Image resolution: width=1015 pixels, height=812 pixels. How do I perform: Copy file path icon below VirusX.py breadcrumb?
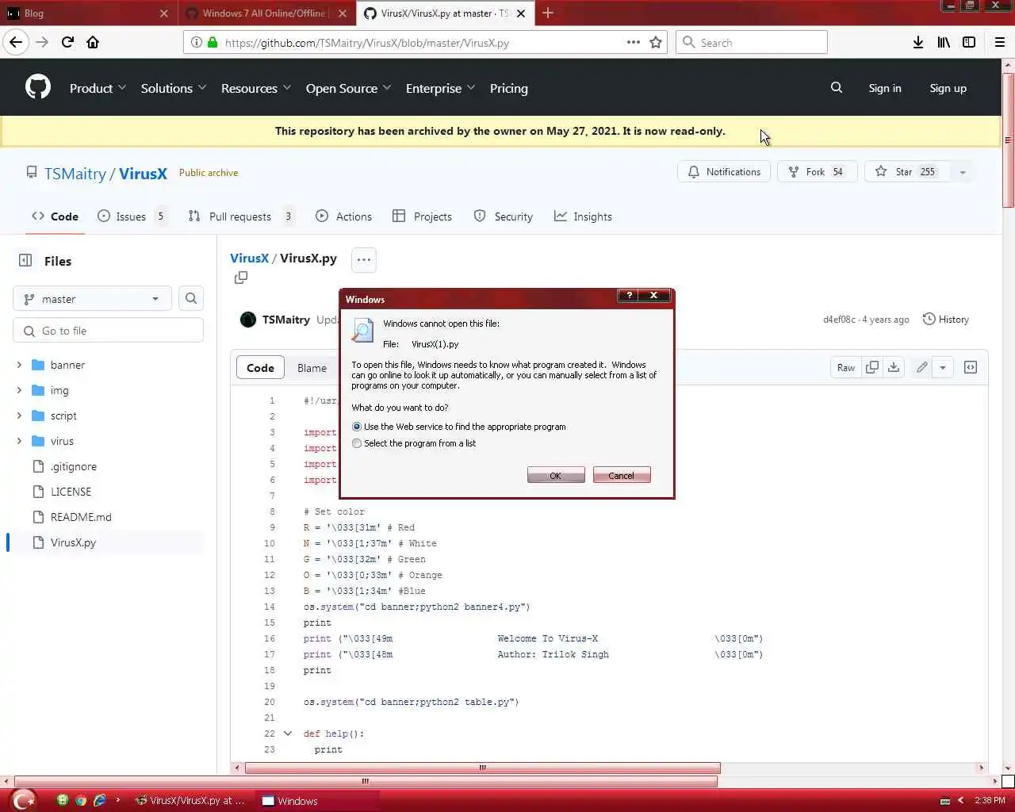241,278
